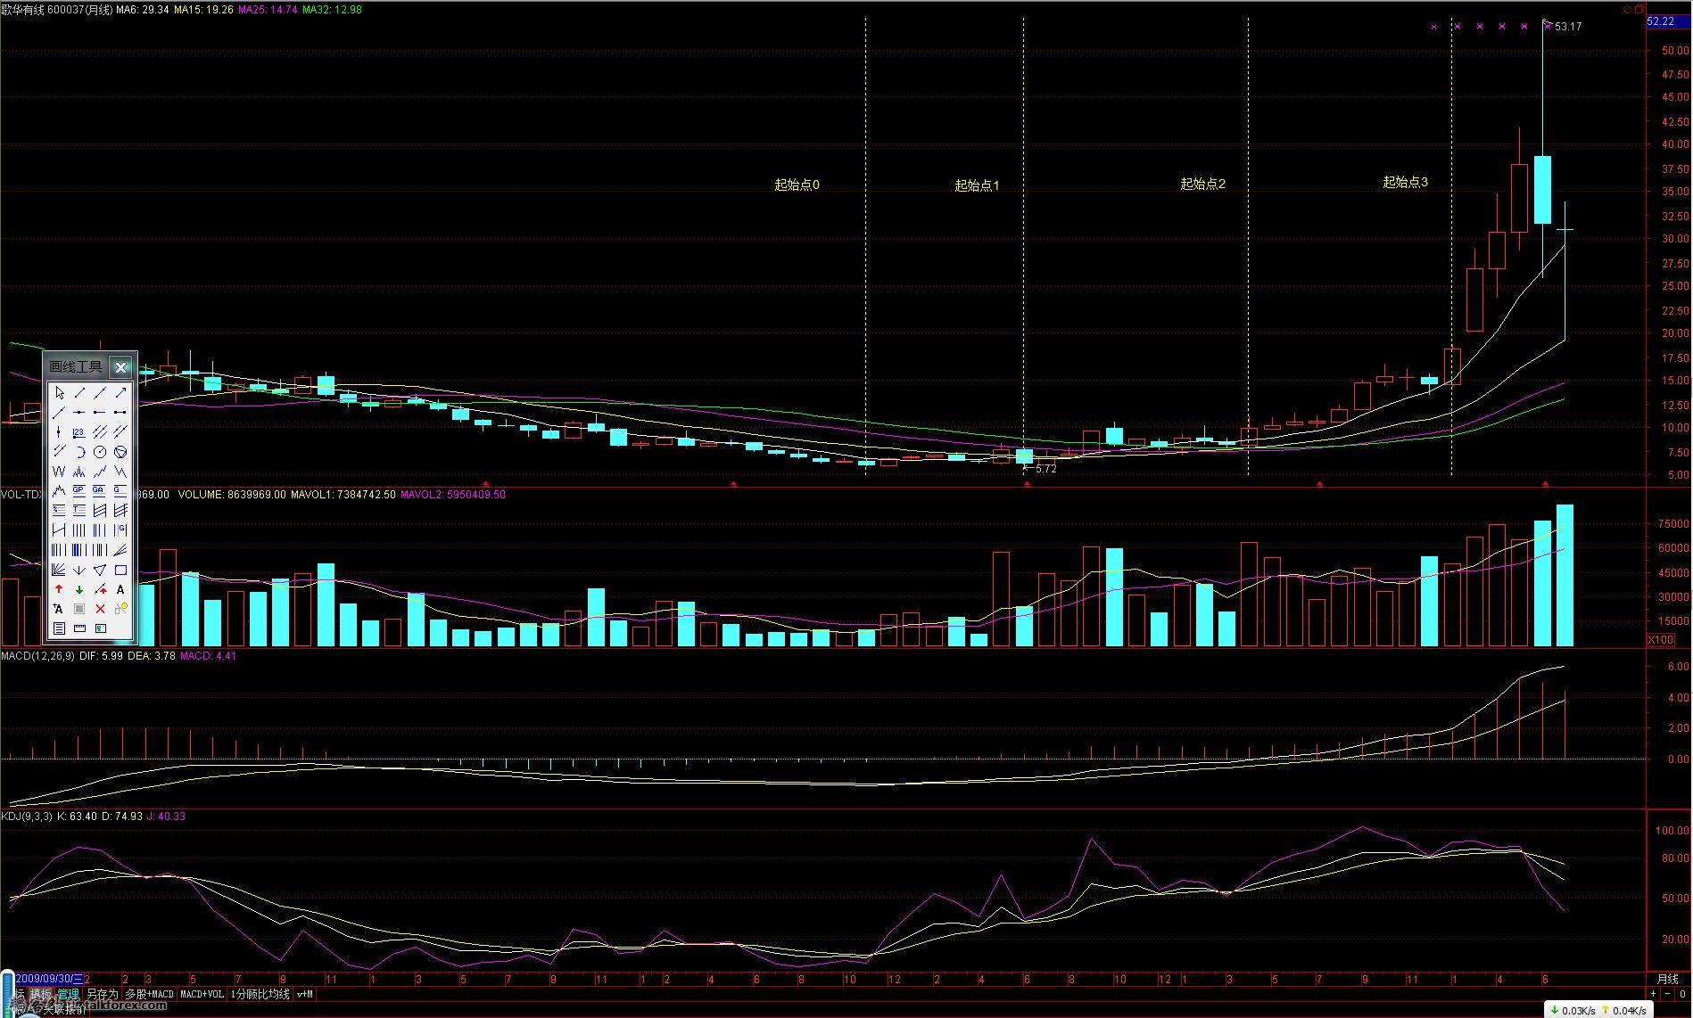
Task: Click the X100 volume scale label
Action: point(1660,640)
